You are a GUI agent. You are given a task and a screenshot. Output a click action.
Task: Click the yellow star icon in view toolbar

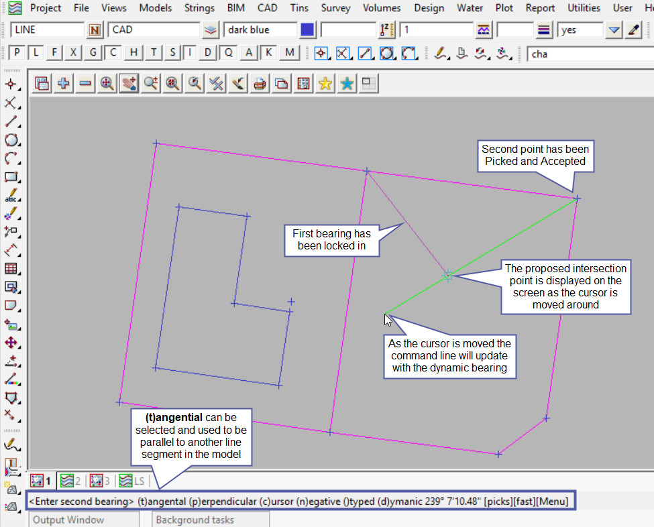[325, 83]
